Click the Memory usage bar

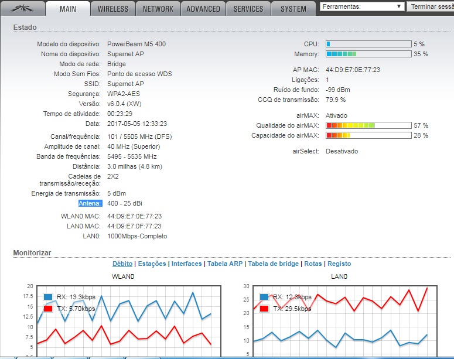pyautogui.click(x=368, y=54)
